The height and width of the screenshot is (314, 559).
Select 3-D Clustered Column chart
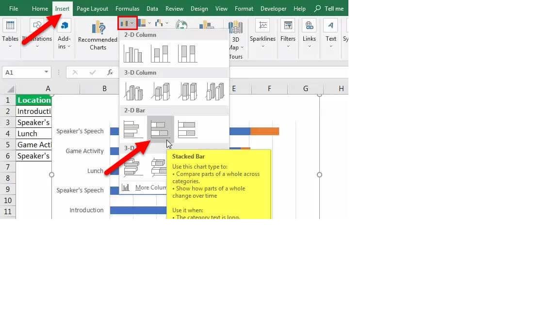[133, 92]
